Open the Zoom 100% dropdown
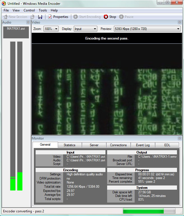 tap(51, 29)
